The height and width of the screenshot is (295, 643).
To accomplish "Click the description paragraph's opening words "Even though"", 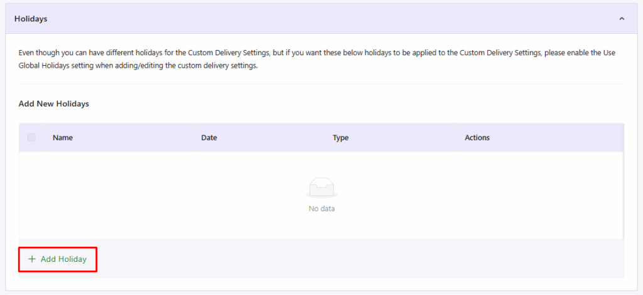I will coord(38,53).
